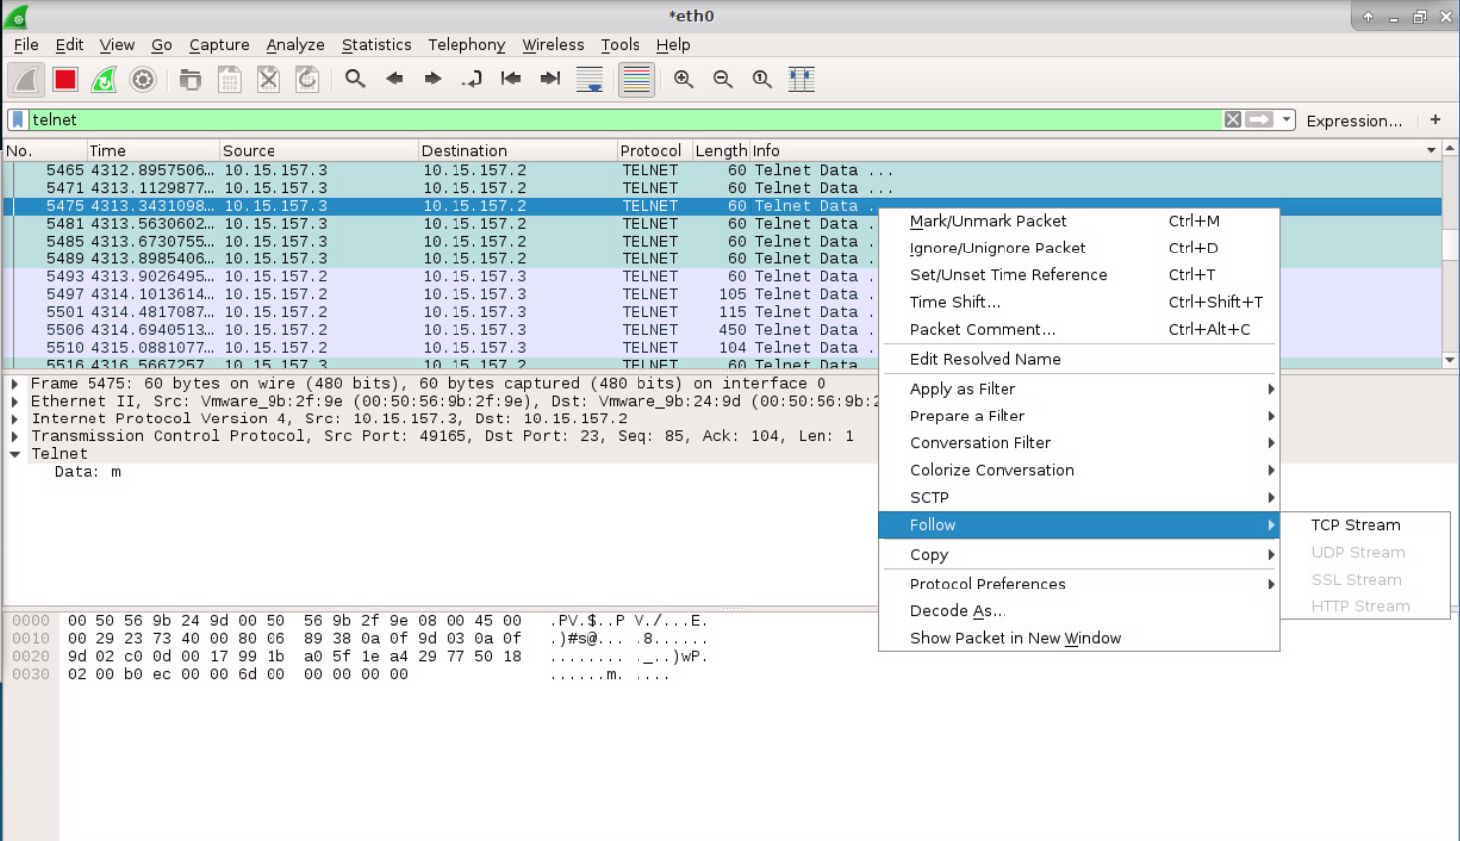Reset text to normal size

762,80
